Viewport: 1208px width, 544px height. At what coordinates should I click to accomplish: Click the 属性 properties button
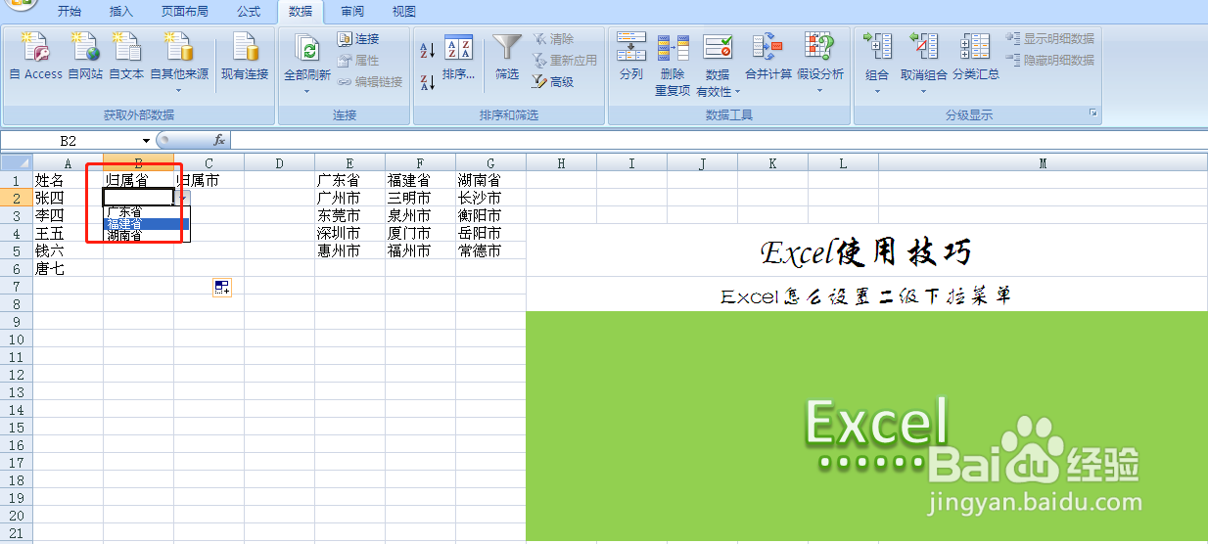[358, 61]
